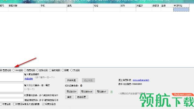Screen dimensions: 194x109
Task: Click the 标题排除的词 input field
Action: [x=12, y=95]
